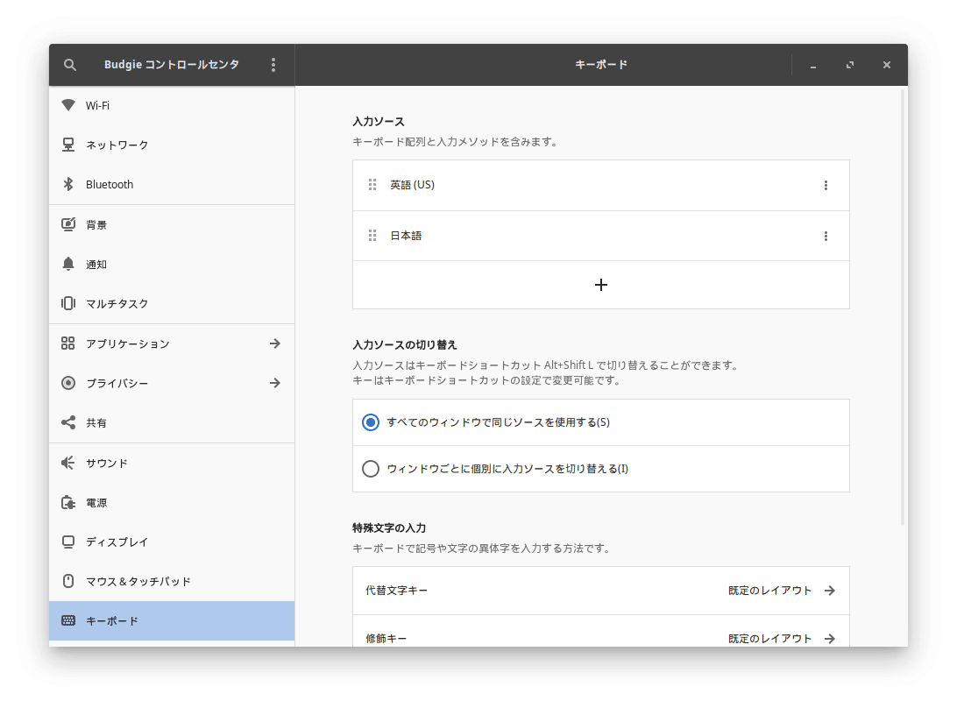Click the サウンド speaker icon
Viewport: 957px width, 701px height.
click(x=68, y=463)
